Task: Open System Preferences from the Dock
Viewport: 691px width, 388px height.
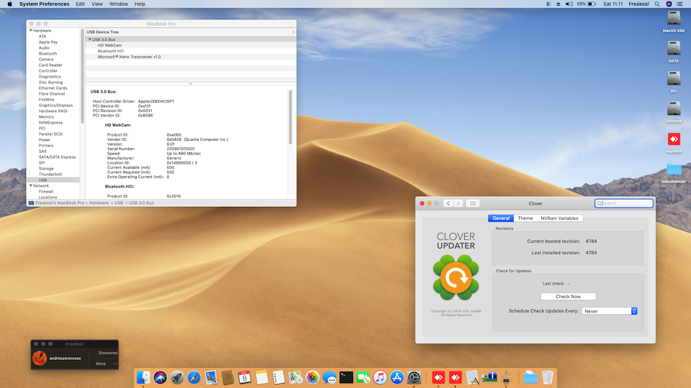Action: (414, 377)
